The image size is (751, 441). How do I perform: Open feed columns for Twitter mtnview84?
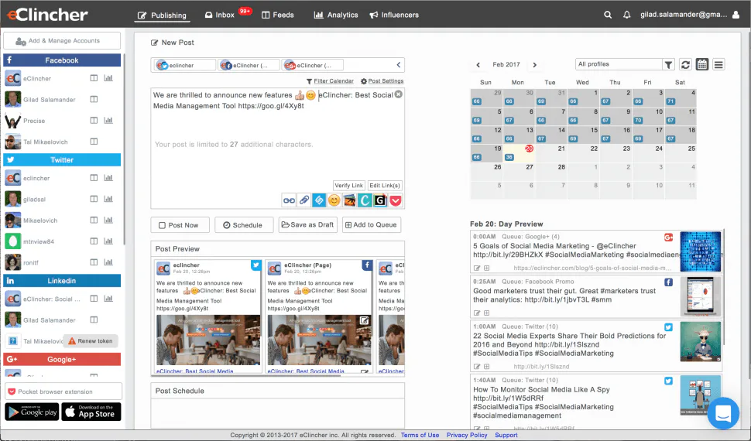pyautogui.click(x=94, y=241)
